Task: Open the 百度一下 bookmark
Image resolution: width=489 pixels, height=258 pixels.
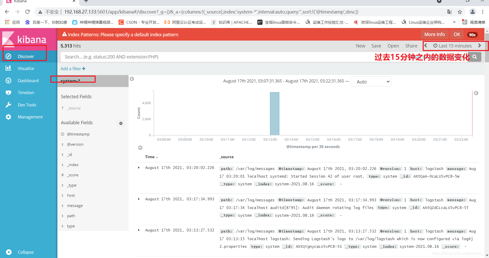Action: 46,22
